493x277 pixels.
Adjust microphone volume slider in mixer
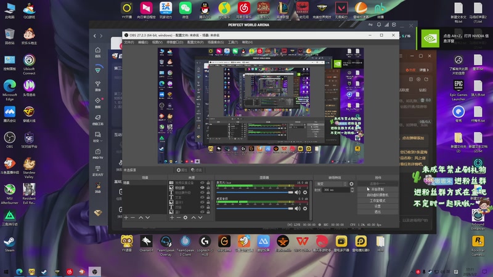tap(255, 192)
